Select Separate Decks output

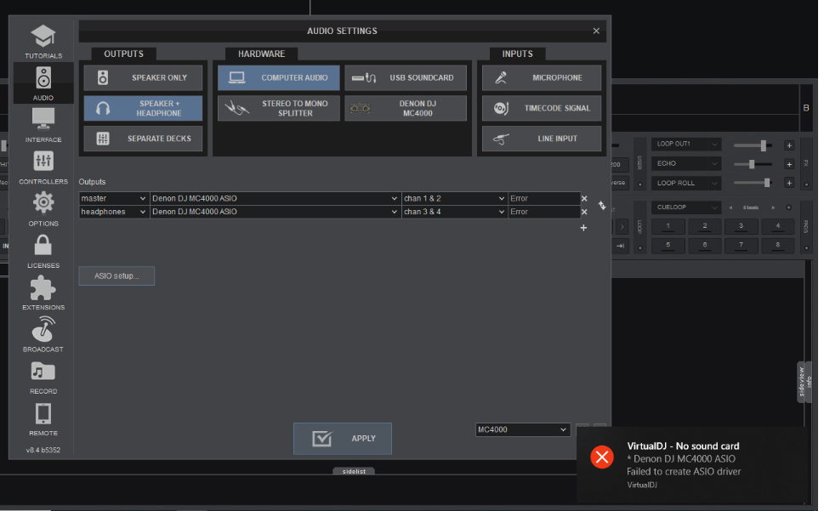click(x=143, y=139)
